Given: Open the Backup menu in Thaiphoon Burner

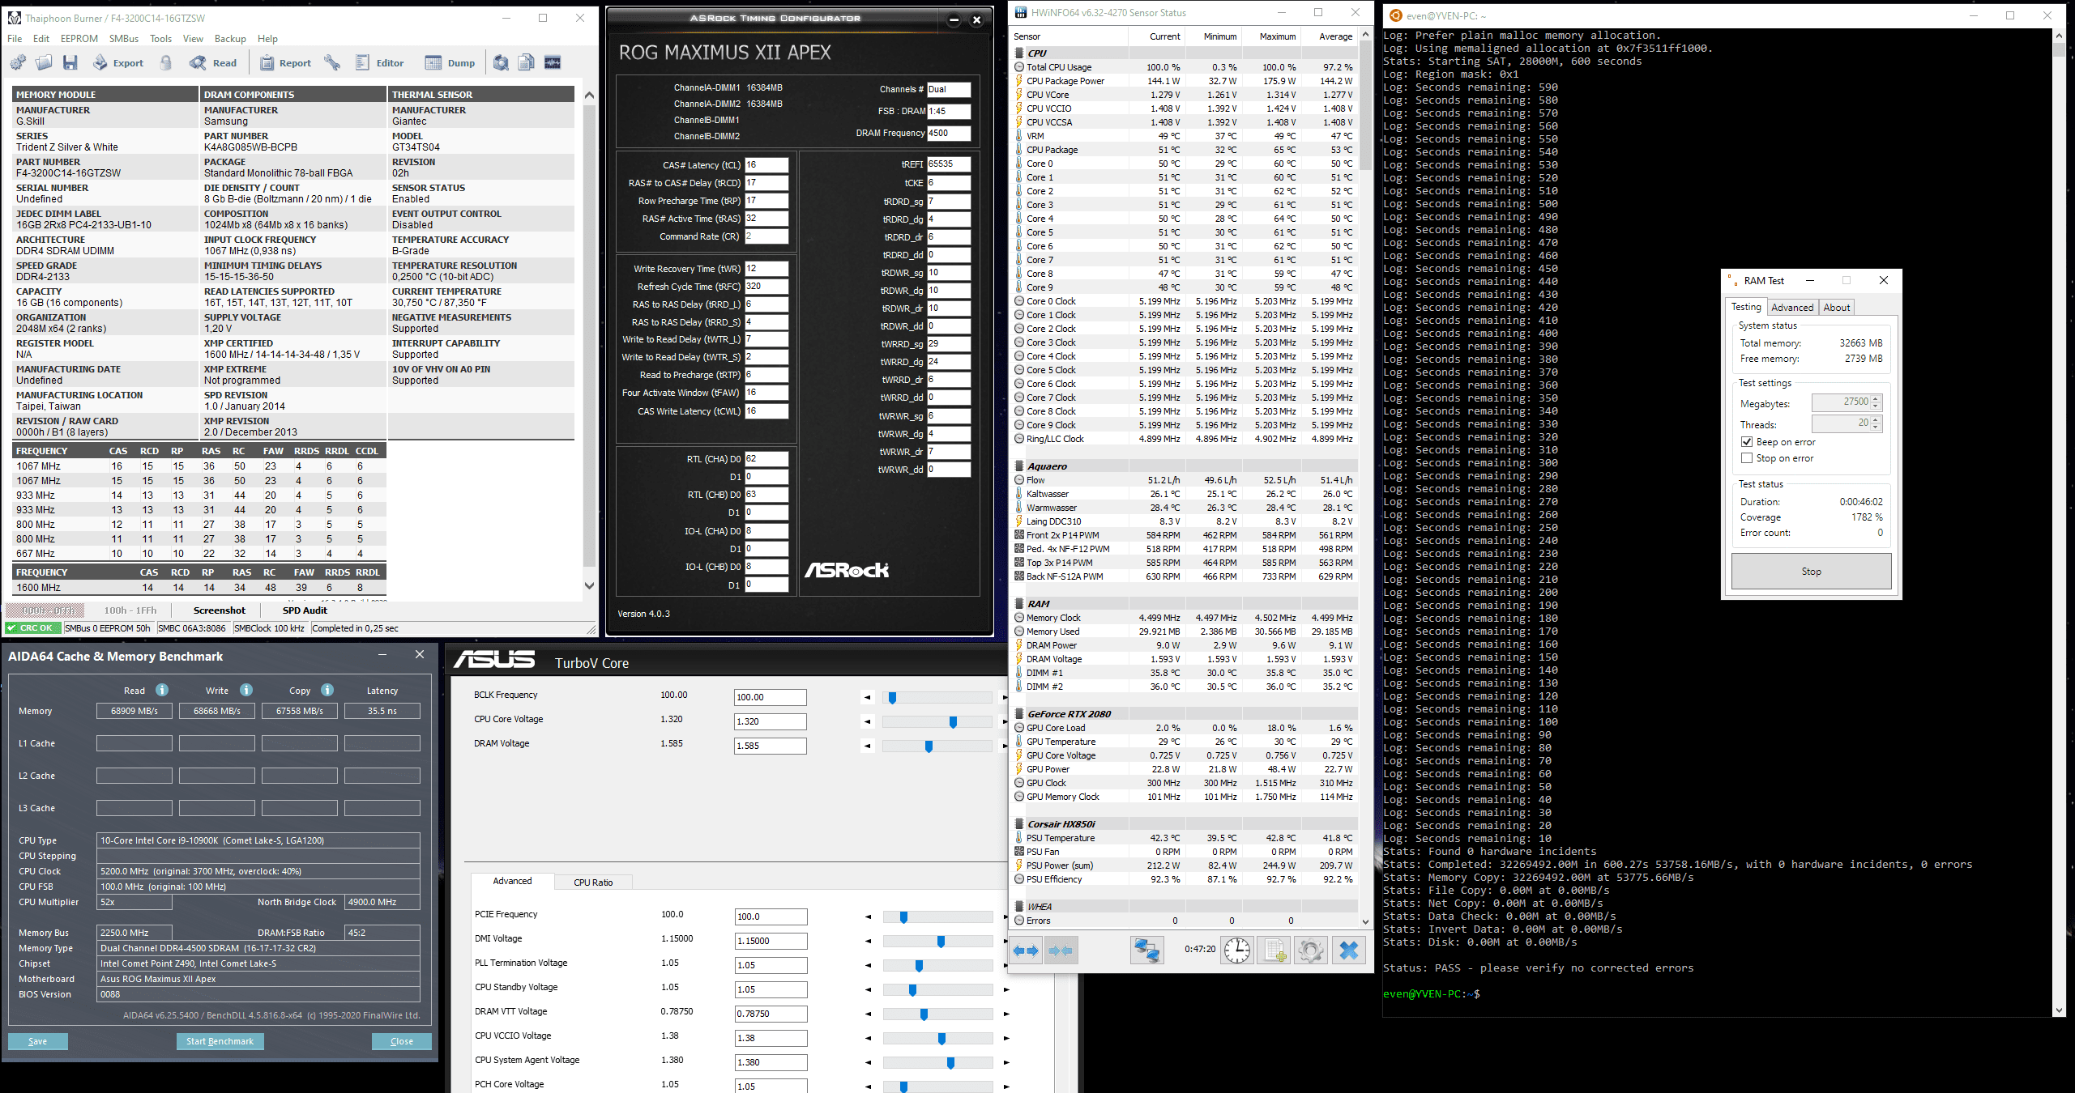Looking at the screenshot, I should [x=230, y=38].
